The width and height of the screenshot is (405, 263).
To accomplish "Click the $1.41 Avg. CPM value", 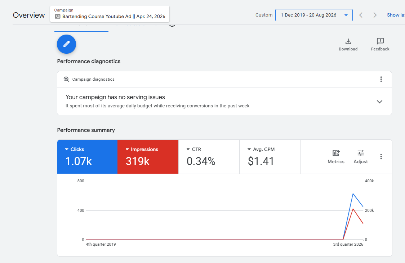I will tap(261, 161).
